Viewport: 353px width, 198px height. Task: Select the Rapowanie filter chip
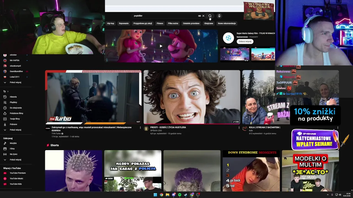pos(124,23)
